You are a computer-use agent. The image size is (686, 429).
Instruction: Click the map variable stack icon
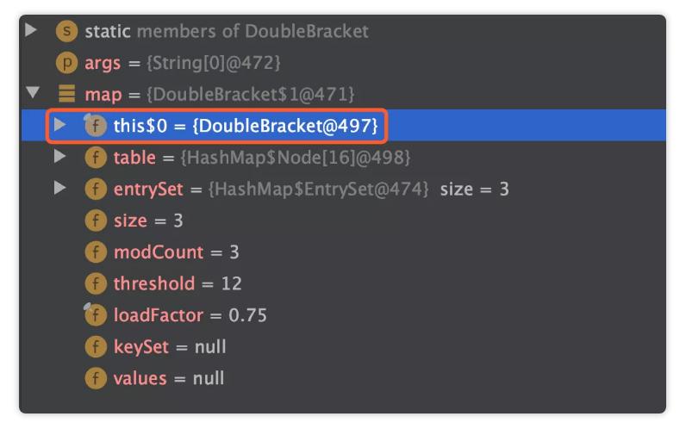[x=66, y=94]
